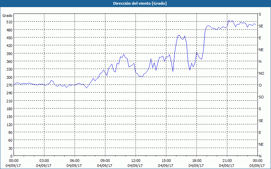Click the 0 degree axis label
The width and height of the screenshot is (271, 169).
(12, 156)
